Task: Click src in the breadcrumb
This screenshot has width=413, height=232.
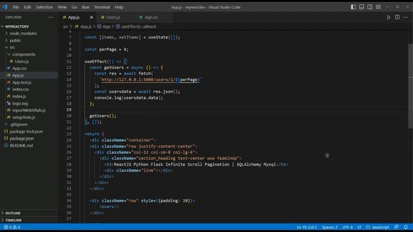Action: point(66,26)
